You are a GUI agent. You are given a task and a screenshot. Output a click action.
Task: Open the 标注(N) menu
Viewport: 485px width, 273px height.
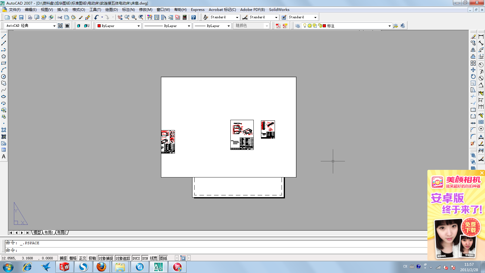click(x=129, y=10)
